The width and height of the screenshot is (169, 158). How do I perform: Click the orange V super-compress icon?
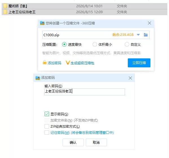pos(68,63)
